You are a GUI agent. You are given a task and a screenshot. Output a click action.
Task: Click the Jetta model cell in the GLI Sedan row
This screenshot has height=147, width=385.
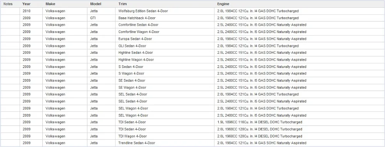[94, 46]
